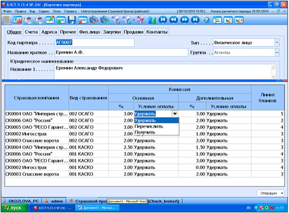Click the Лимит бланков column header
The image size is (289, 213).
(268, 98)
